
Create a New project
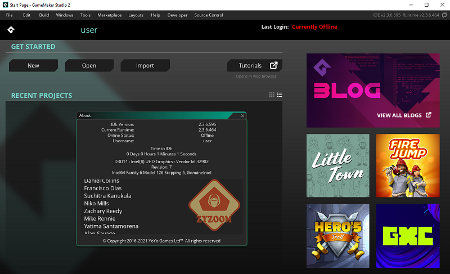pos(33,65)
